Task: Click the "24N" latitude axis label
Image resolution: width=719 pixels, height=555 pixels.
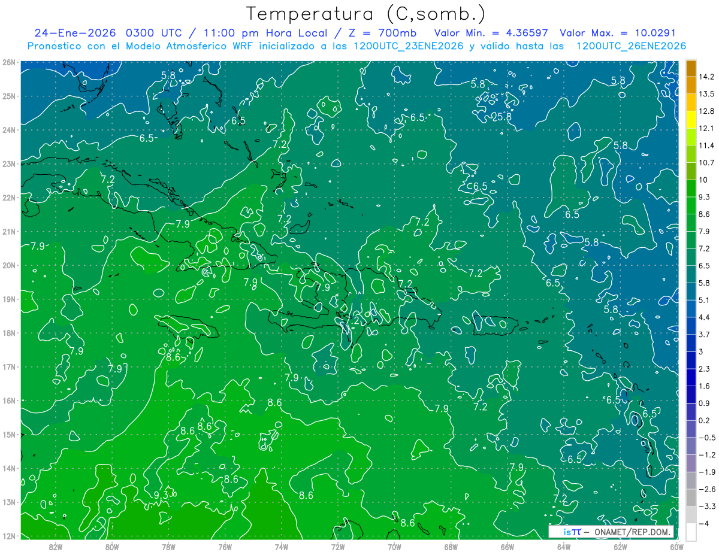Action: pyautogui.click(x=9, y=129)
